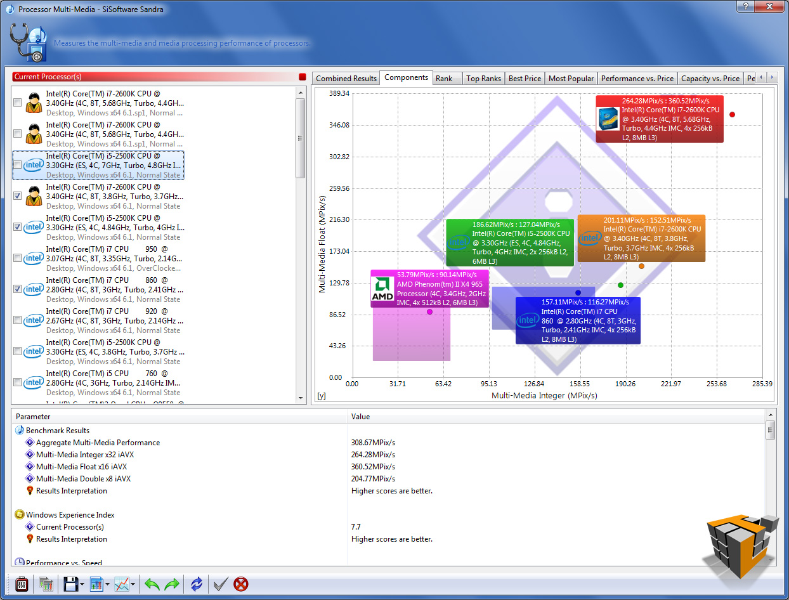Click the Value column header

point(557,417)
